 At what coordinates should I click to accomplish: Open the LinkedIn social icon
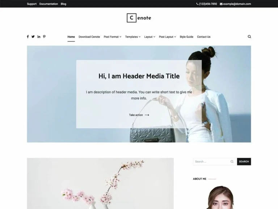(x=39, y=37)
